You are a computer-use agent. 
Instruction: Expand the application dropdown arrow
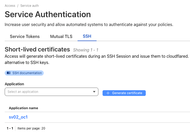pyautogui.click(x=94, y=92)
